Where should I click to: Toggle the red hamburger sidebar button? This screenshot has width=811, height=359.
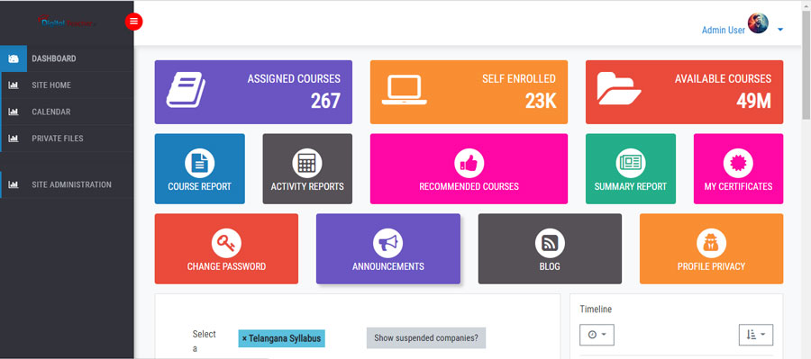click(x=133, y=22)
